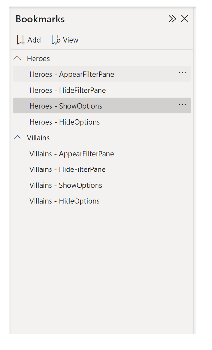Select Heroes - HideOptions bookmark
Image resolution: width=212 pixels, height=350 pixels.
pyautogui.click(x=102, y=122)
